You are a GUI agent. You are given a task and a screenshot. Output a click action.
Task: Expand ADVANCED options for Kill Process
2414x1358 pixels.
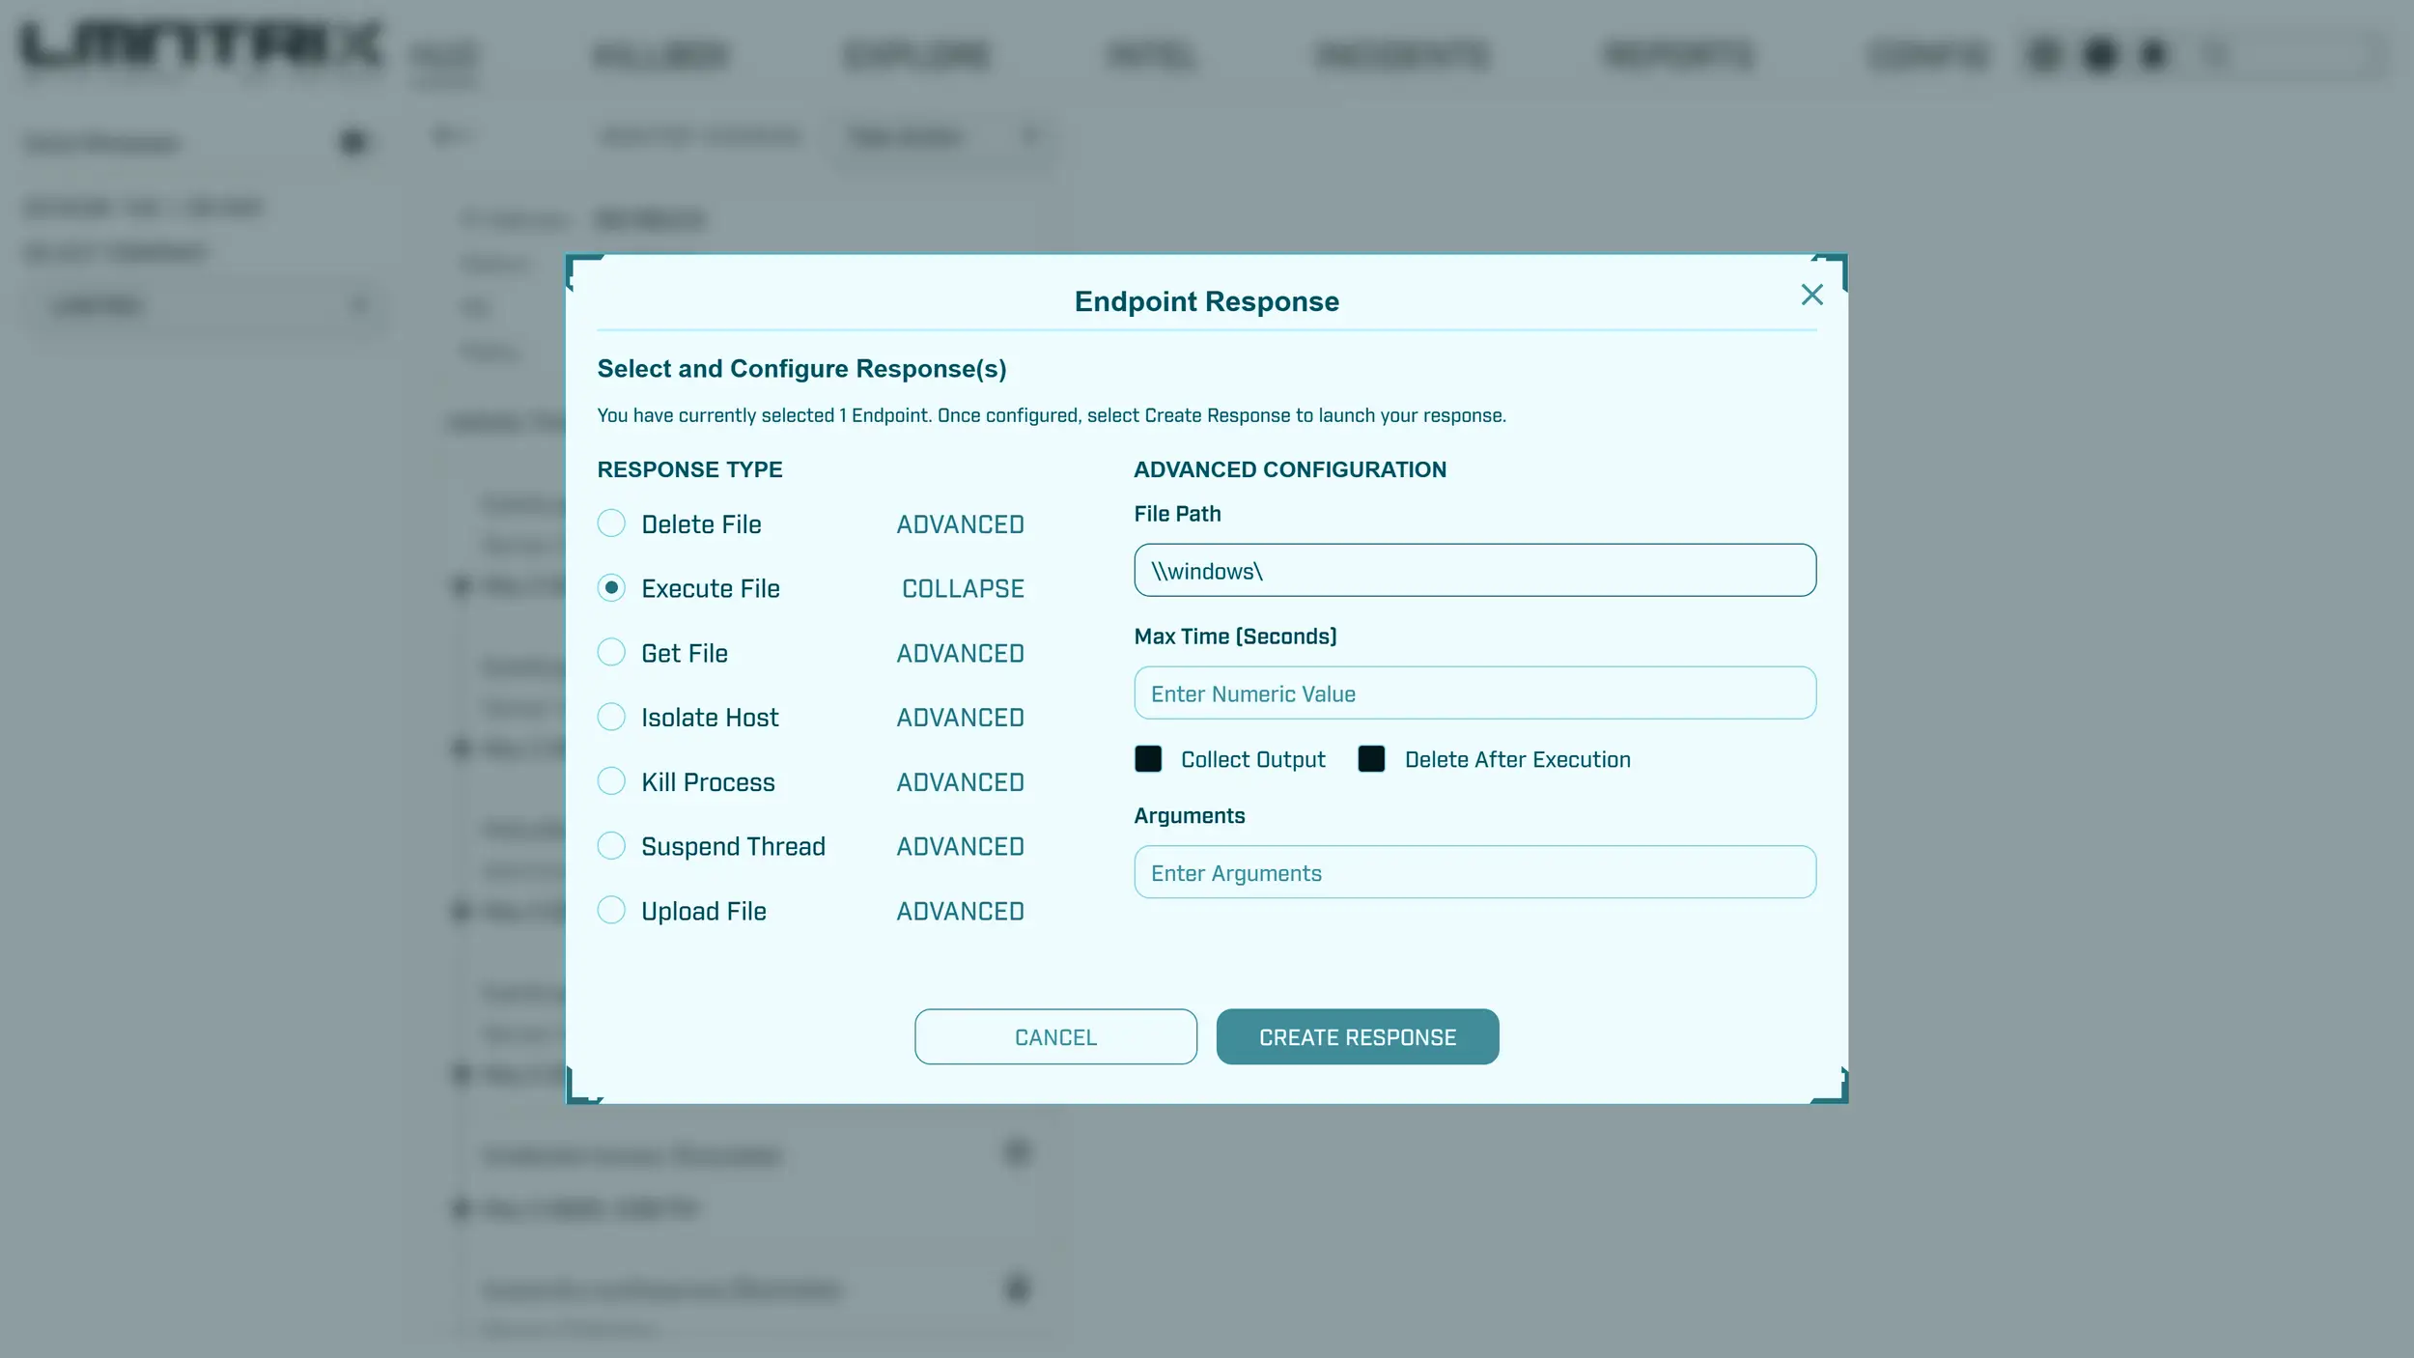(x=960, y=782)
